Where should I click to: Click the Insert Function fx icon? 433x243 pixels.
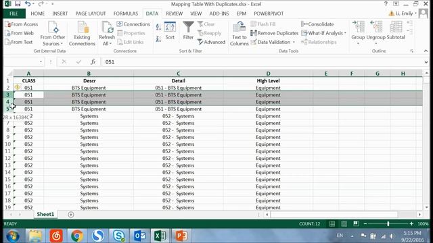(x=93, y=62)
